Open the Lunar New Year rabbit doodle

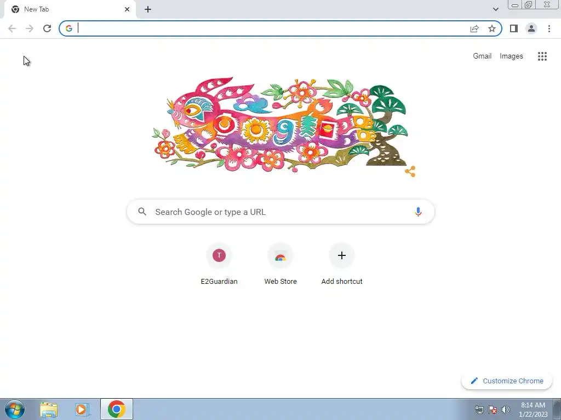[x=281, y=125]
